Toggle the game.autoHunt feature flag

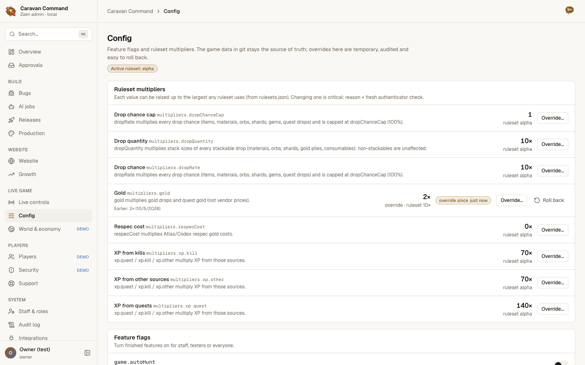pos(561,363)
